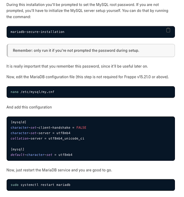The image size is (184, 197).
Task: Click the /etc/mysql/my.cnf file path
Action: 37,92
